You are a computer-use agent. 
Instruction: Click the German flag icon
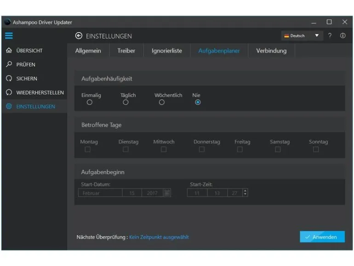(286, 36)
